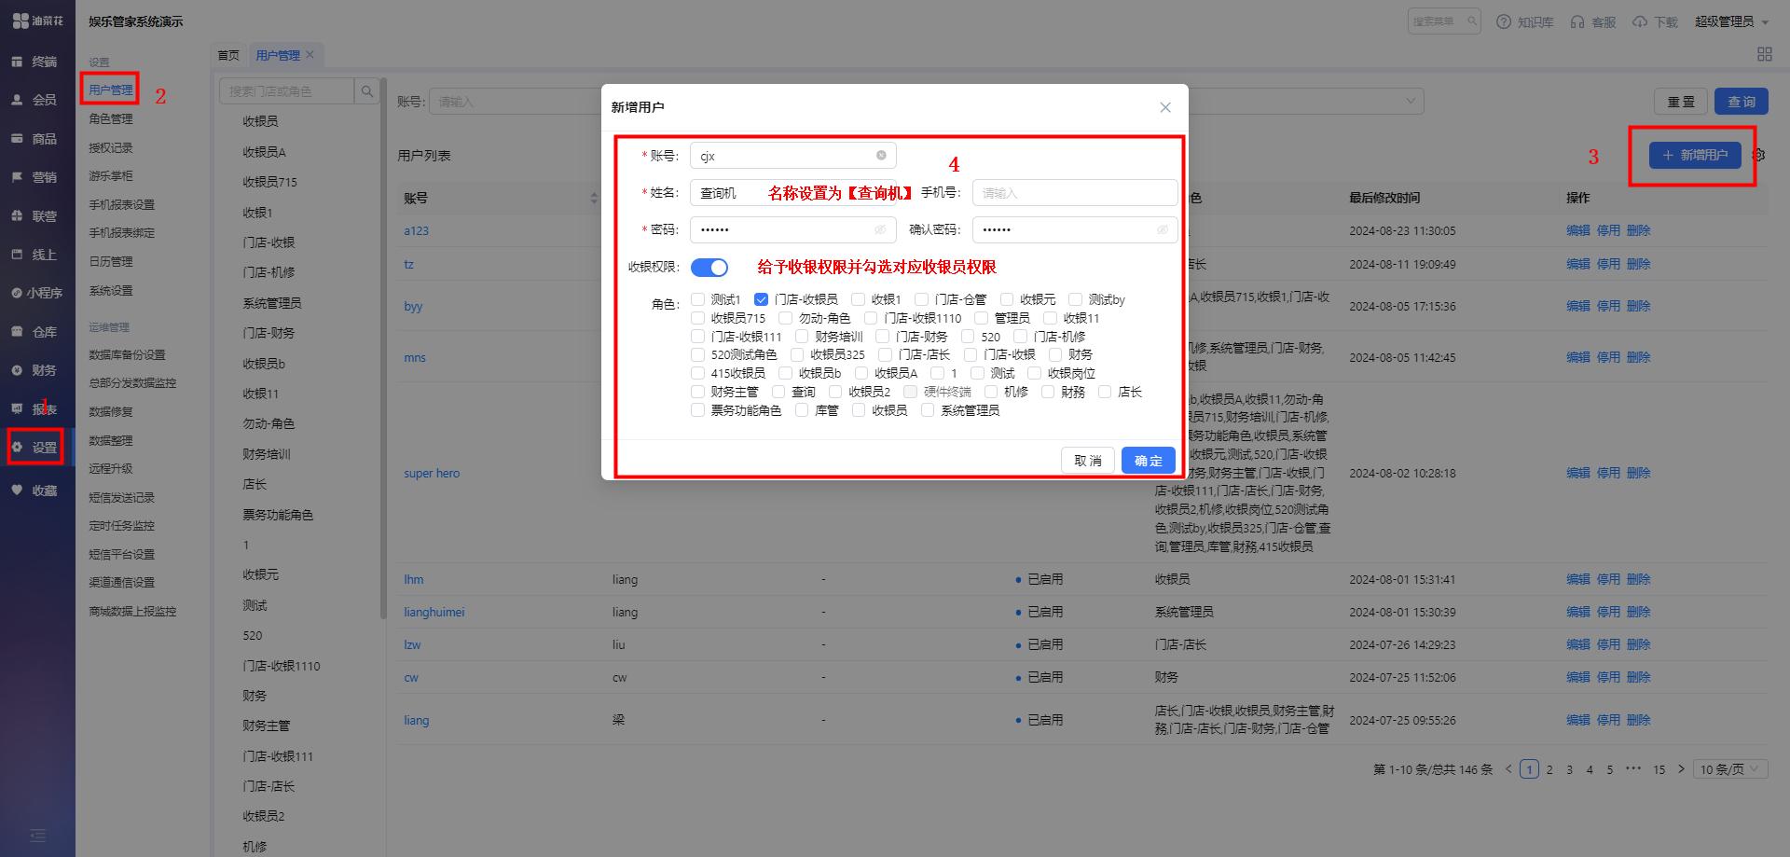The image size is (1790, 857).
Task: Open 系统设置 in settings menu
Action: coord(111,290)
